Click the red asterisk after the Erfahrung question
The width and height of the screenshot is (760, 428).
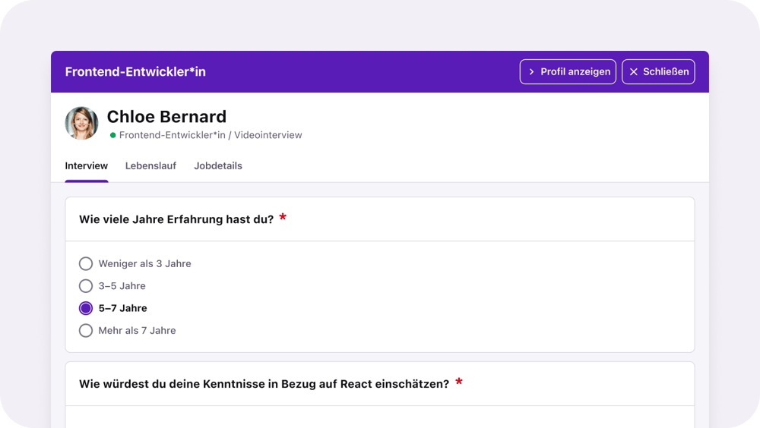click(283, 219)
